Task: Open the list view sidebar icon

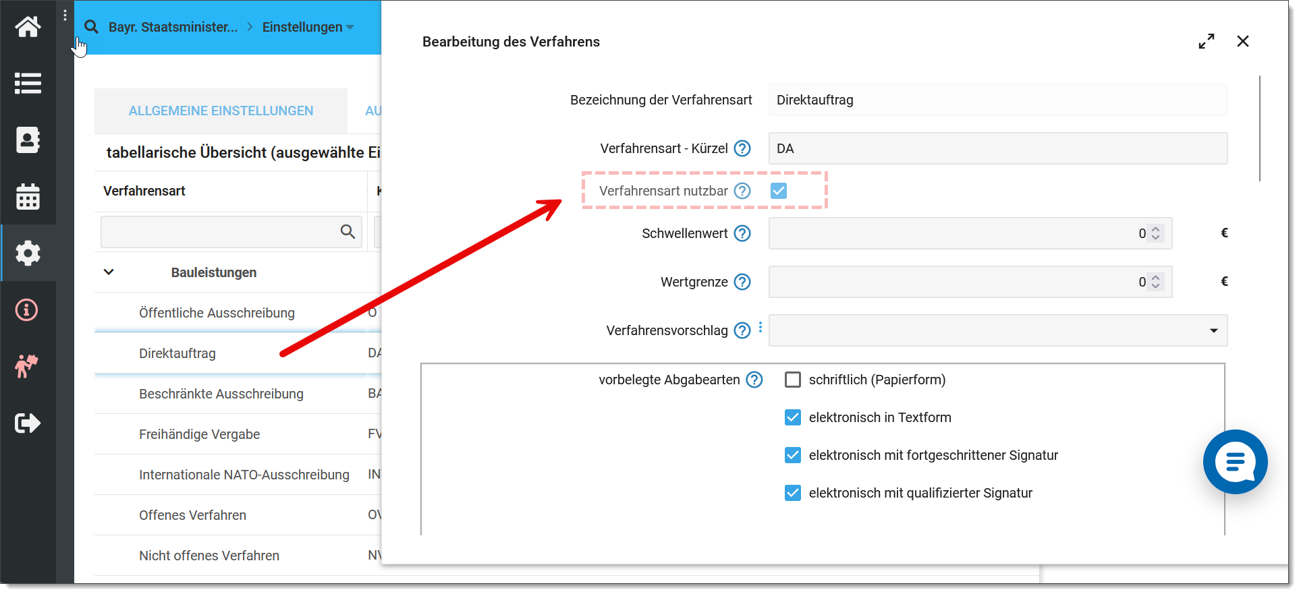Action: tap(28, 84)
